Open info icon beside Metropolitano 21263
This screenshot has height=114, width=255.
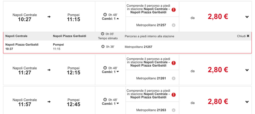(173, 110)
